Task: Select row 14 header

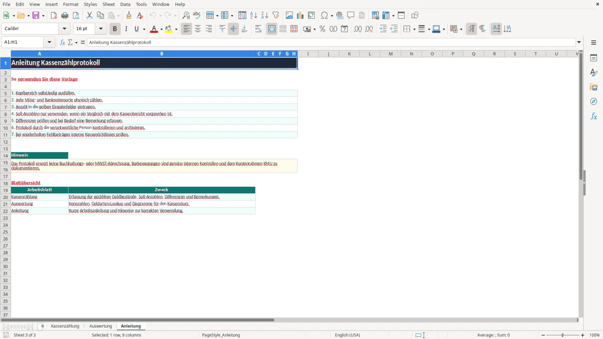Action: [x=6, y=156]
